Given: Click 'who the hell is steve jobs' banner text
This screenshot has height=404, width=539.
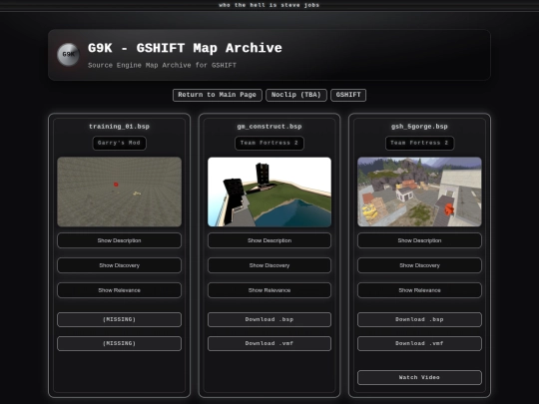Looking at the screenshot, I should [269, 5].
